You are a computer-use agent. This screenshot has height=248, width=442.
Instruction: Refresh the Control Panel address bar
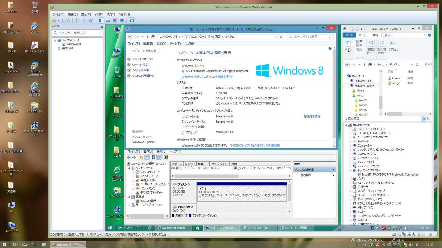282,37
